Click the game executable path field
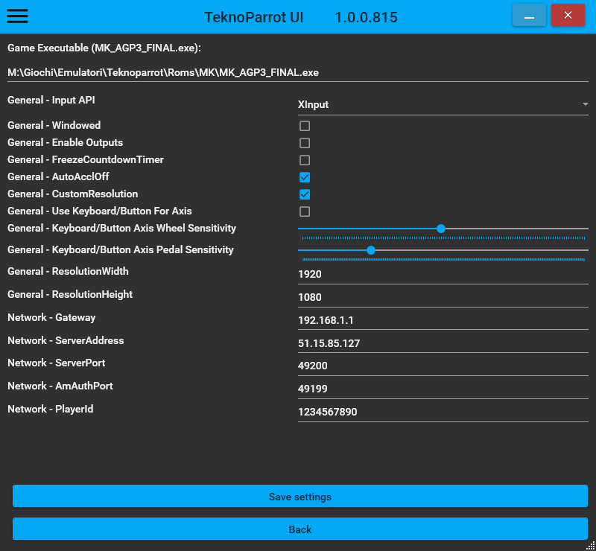The image size is (596, 551). 298,72
